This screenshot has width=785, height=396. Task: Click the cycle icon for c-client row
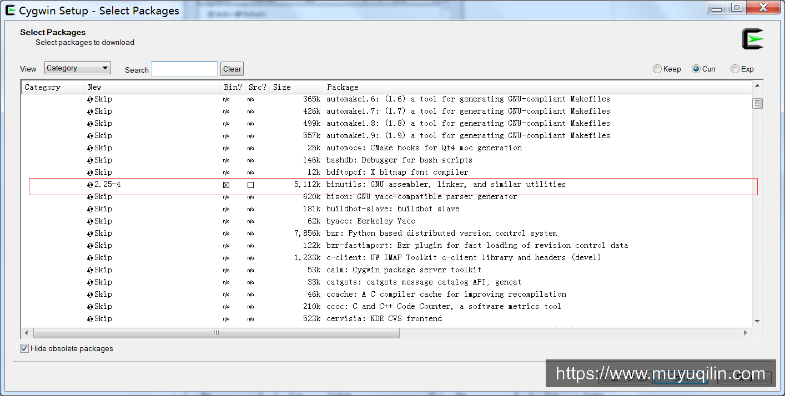(90, 258)
